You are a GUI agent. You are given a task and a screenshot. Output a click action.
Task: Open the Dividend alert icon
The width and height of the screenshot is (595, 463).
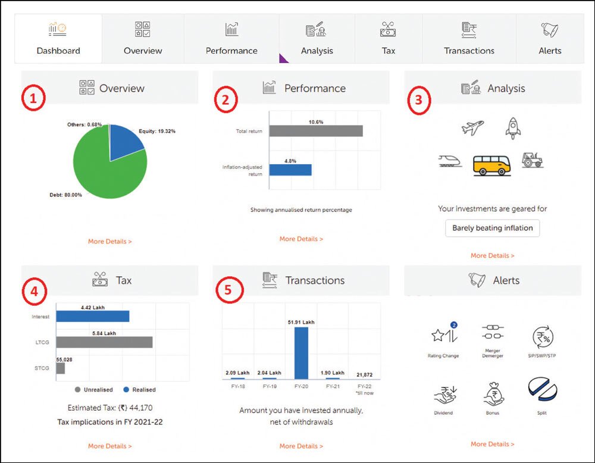pos(443,393)
